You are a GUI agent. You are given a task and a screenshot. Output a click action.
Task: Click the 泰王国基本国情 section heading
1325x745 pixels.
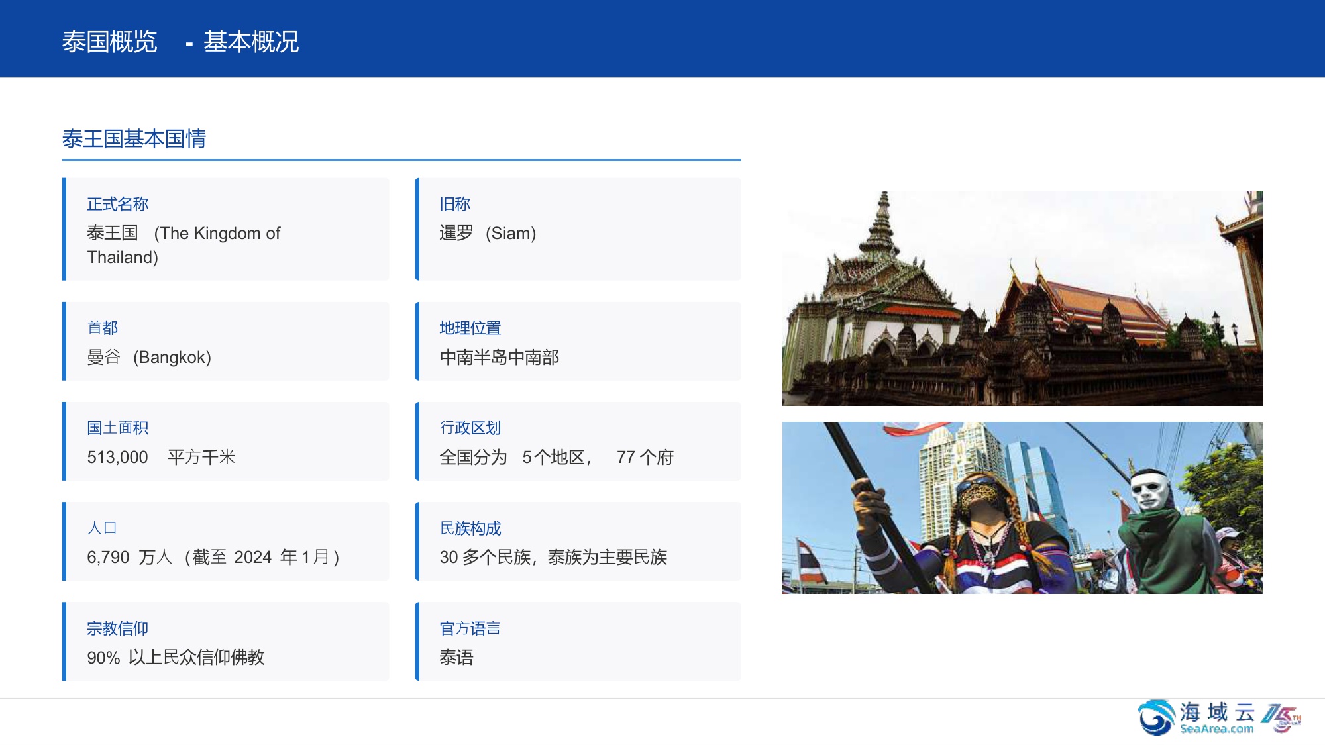coord(134,139)
